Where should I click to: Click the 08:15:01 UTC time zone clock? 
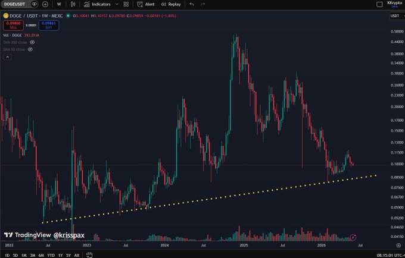[391, 255]
